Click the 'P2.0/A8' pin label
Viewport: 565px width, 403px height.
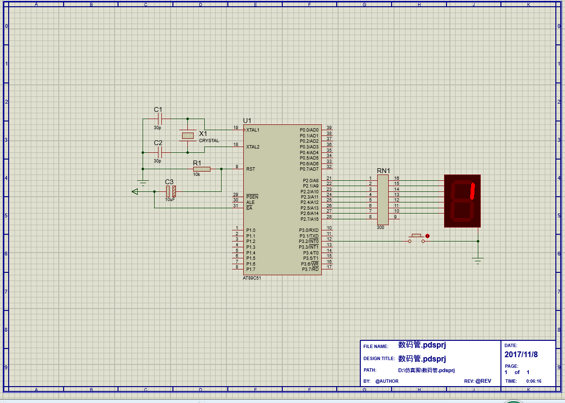(x=311, y=181)
